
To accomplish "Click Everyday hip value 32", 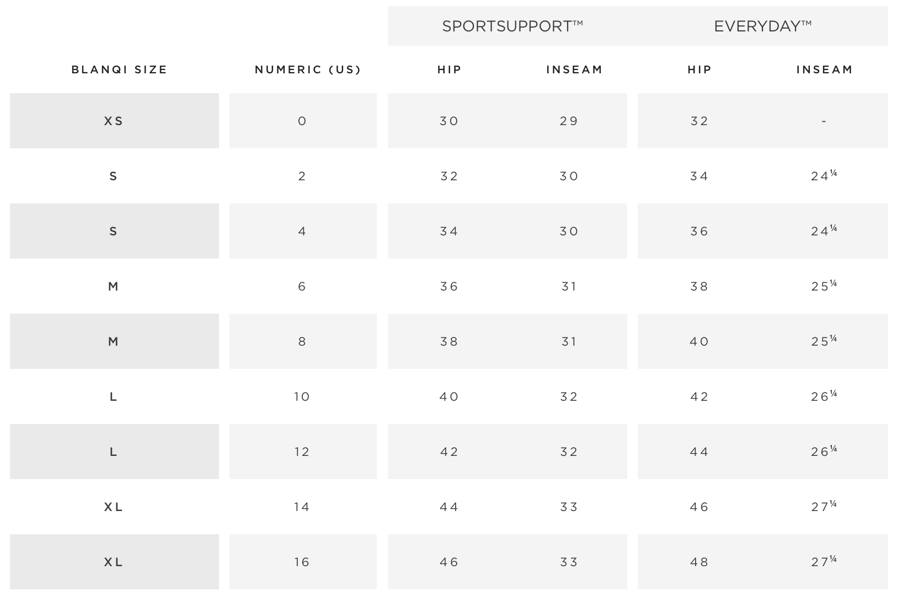I will pos(699,121).
